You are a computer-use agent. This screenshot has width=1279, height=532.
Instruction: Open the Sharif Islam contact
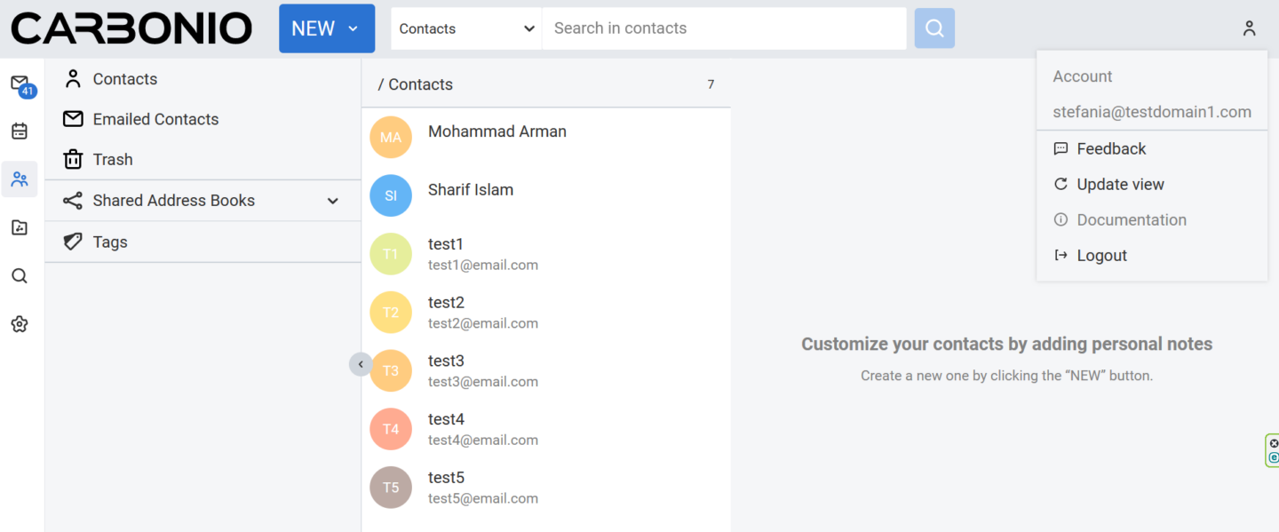pos(471,190)
